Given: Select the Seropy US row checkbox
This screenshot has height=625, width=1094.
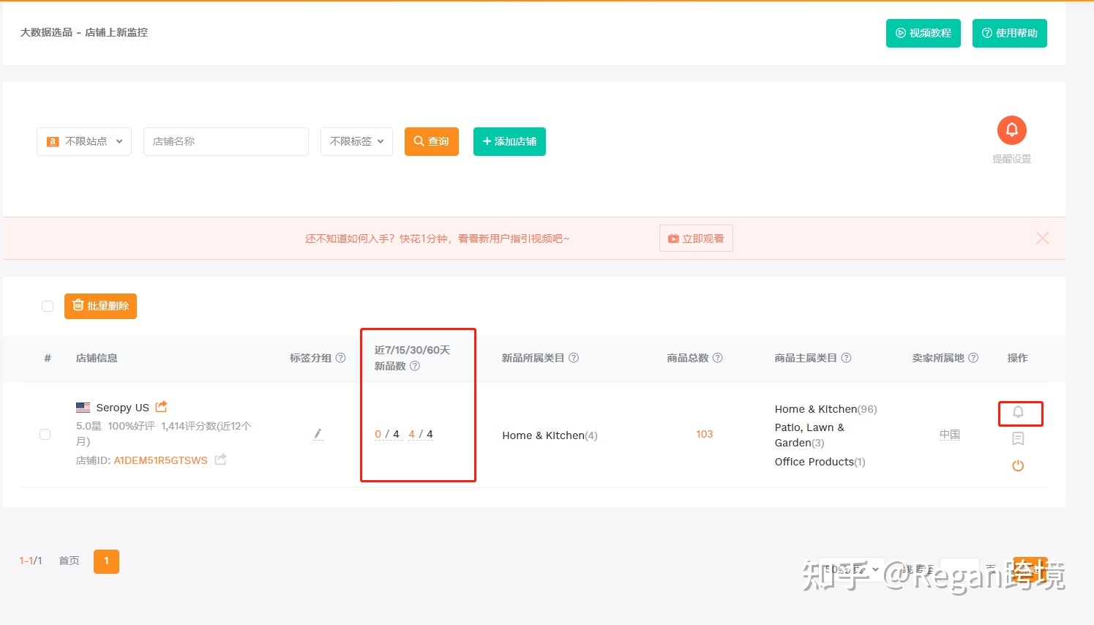Looking at the screenshot, I should coord(45,434).
